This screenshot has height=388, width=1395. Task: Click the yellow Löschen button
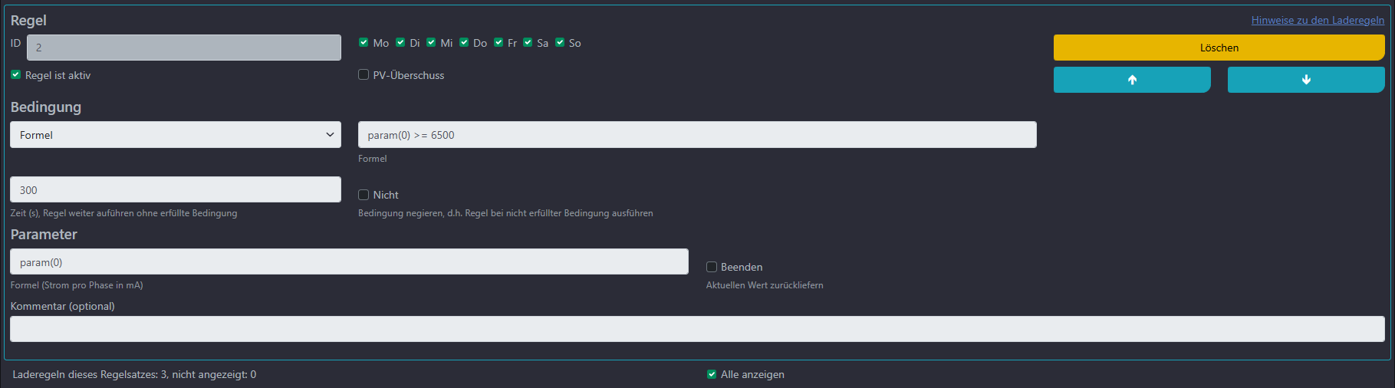click(1218, 48)
